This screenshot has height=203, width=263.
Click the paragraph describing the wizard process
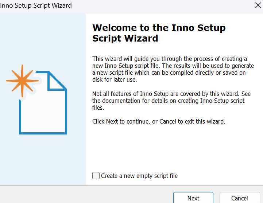[173, 69]
